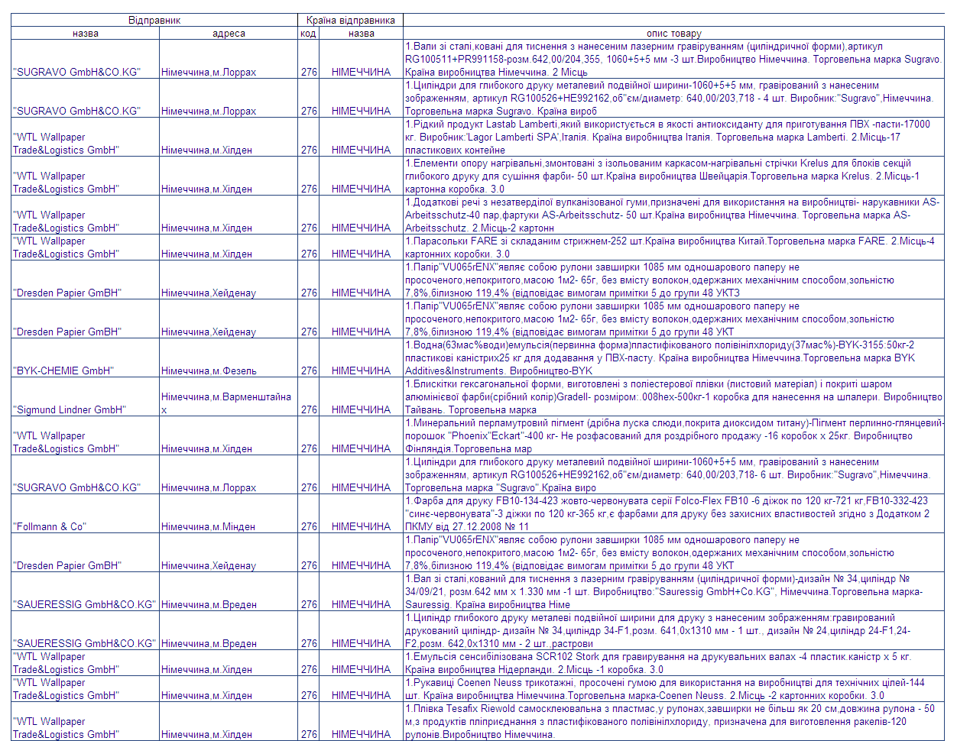Screen dimensions: 957x741
Task: Select the Відправник header cell
Action: tap(154, 21)
